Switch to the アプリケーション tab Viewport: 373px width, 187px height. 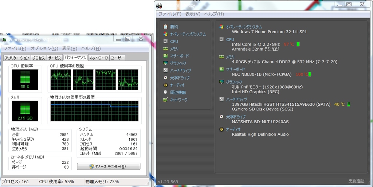pyautogui.click(x=17, y=58)
